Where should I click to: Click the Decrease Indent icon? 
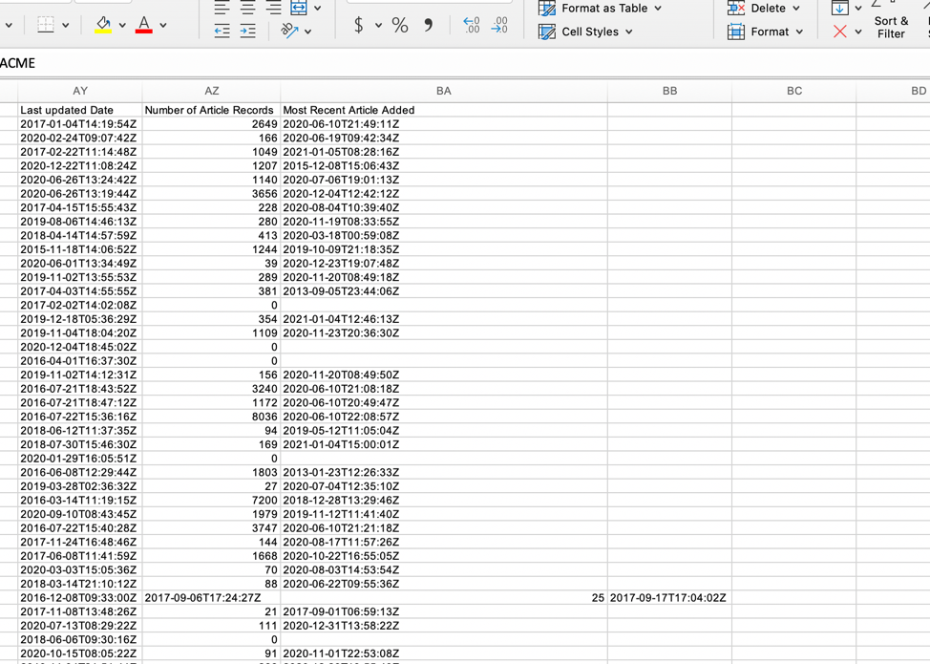click(222, 32)
